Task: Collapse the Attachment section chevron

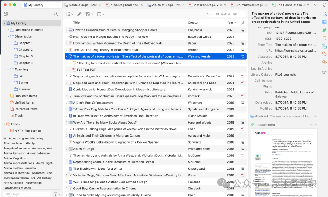Action: click(316, 125)
